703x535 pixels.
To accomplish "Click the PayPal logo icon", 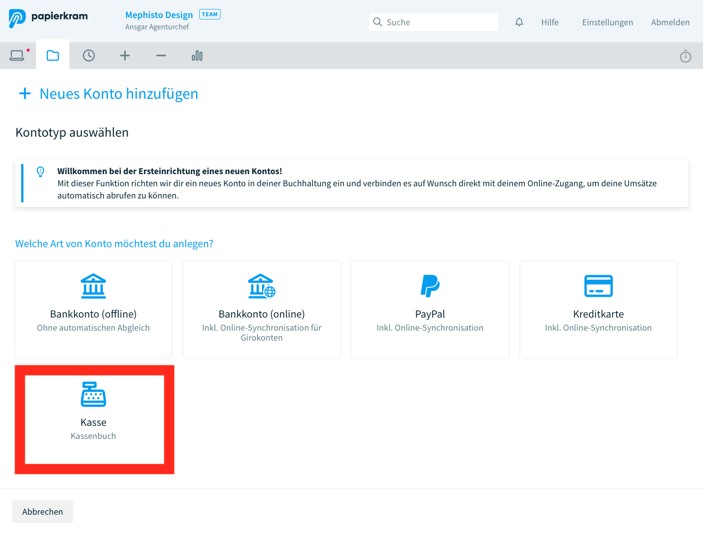I will tap(430, 286).
